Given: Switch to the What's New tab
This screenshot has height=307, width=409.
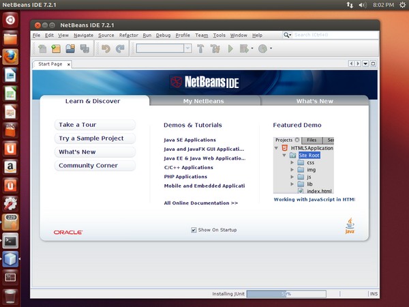Looking at the screenshot, I should 314,101.
